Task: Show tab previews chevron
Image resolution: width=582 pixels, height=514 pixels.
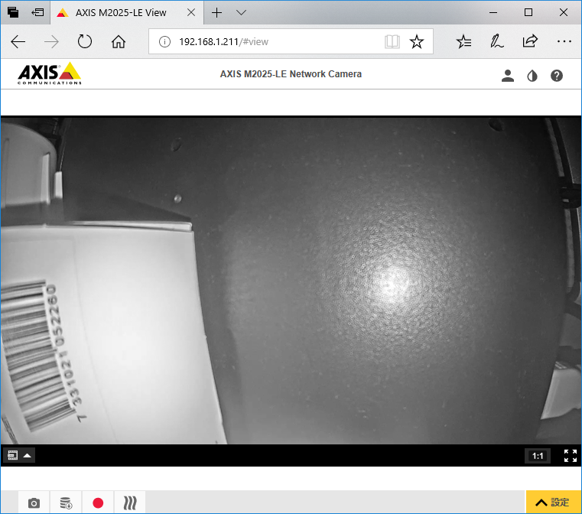Action: pyautogui.click(x=241, y=12)
